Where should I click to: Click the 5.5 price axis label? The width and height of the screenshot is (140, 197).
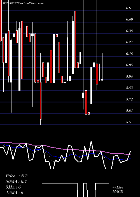[128, 122]
